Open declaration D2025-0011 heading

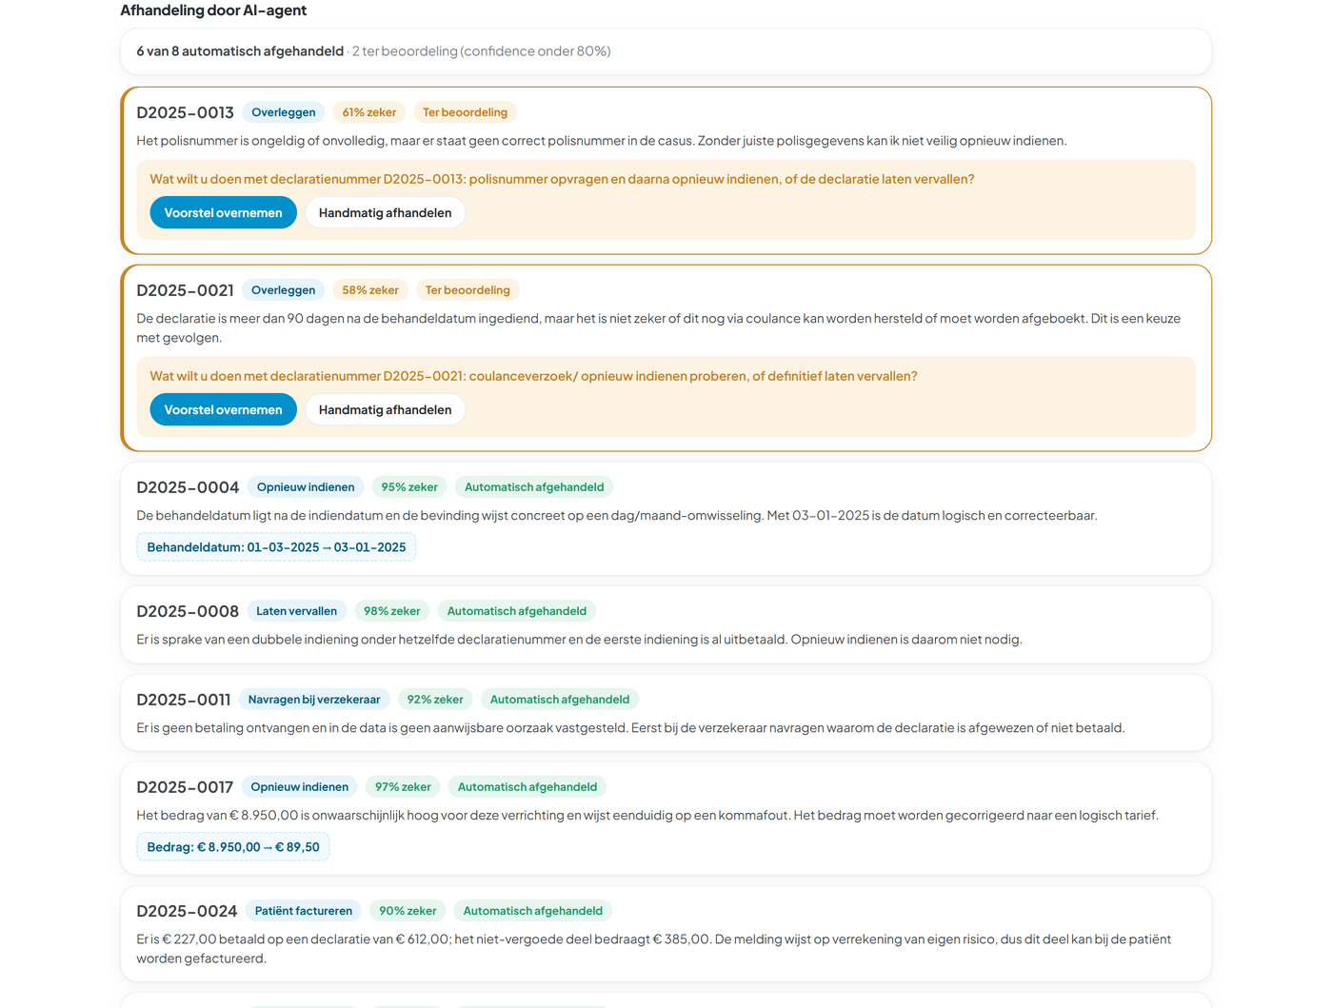tap(184, 700)
